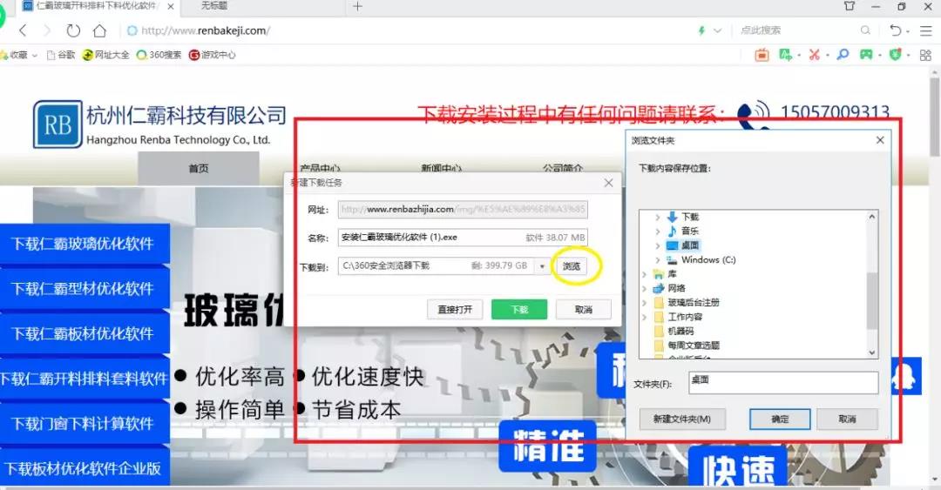Open the 新闻中心 navigation item

click(x=441, y=169)
